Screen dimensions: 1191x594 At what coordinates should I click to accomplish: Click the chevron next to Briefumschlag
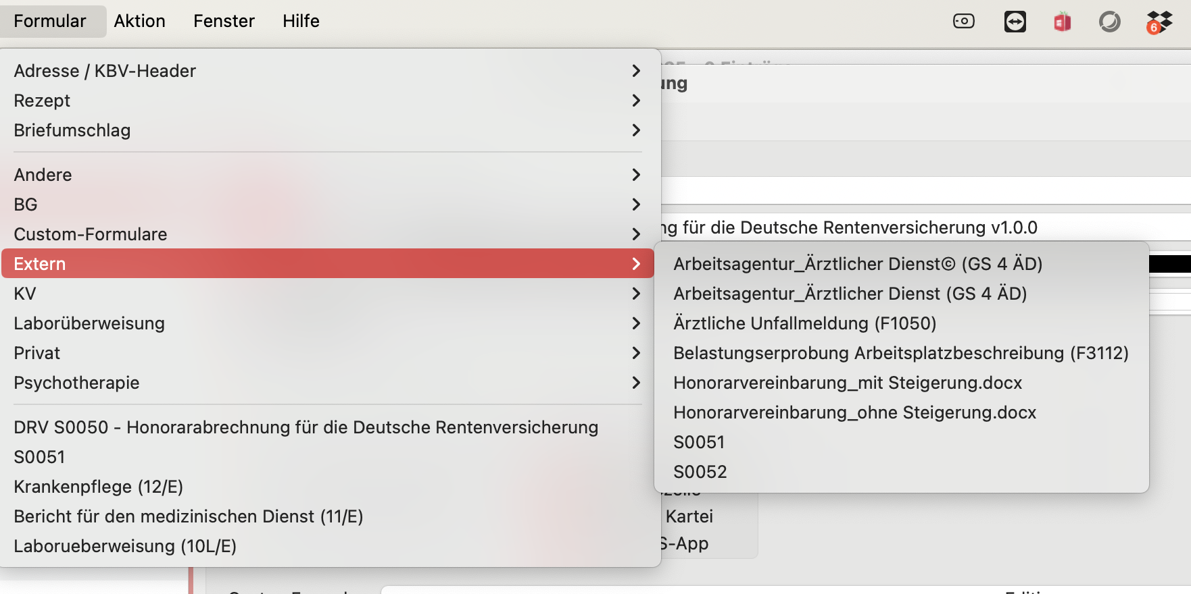[x=636, y=130]
